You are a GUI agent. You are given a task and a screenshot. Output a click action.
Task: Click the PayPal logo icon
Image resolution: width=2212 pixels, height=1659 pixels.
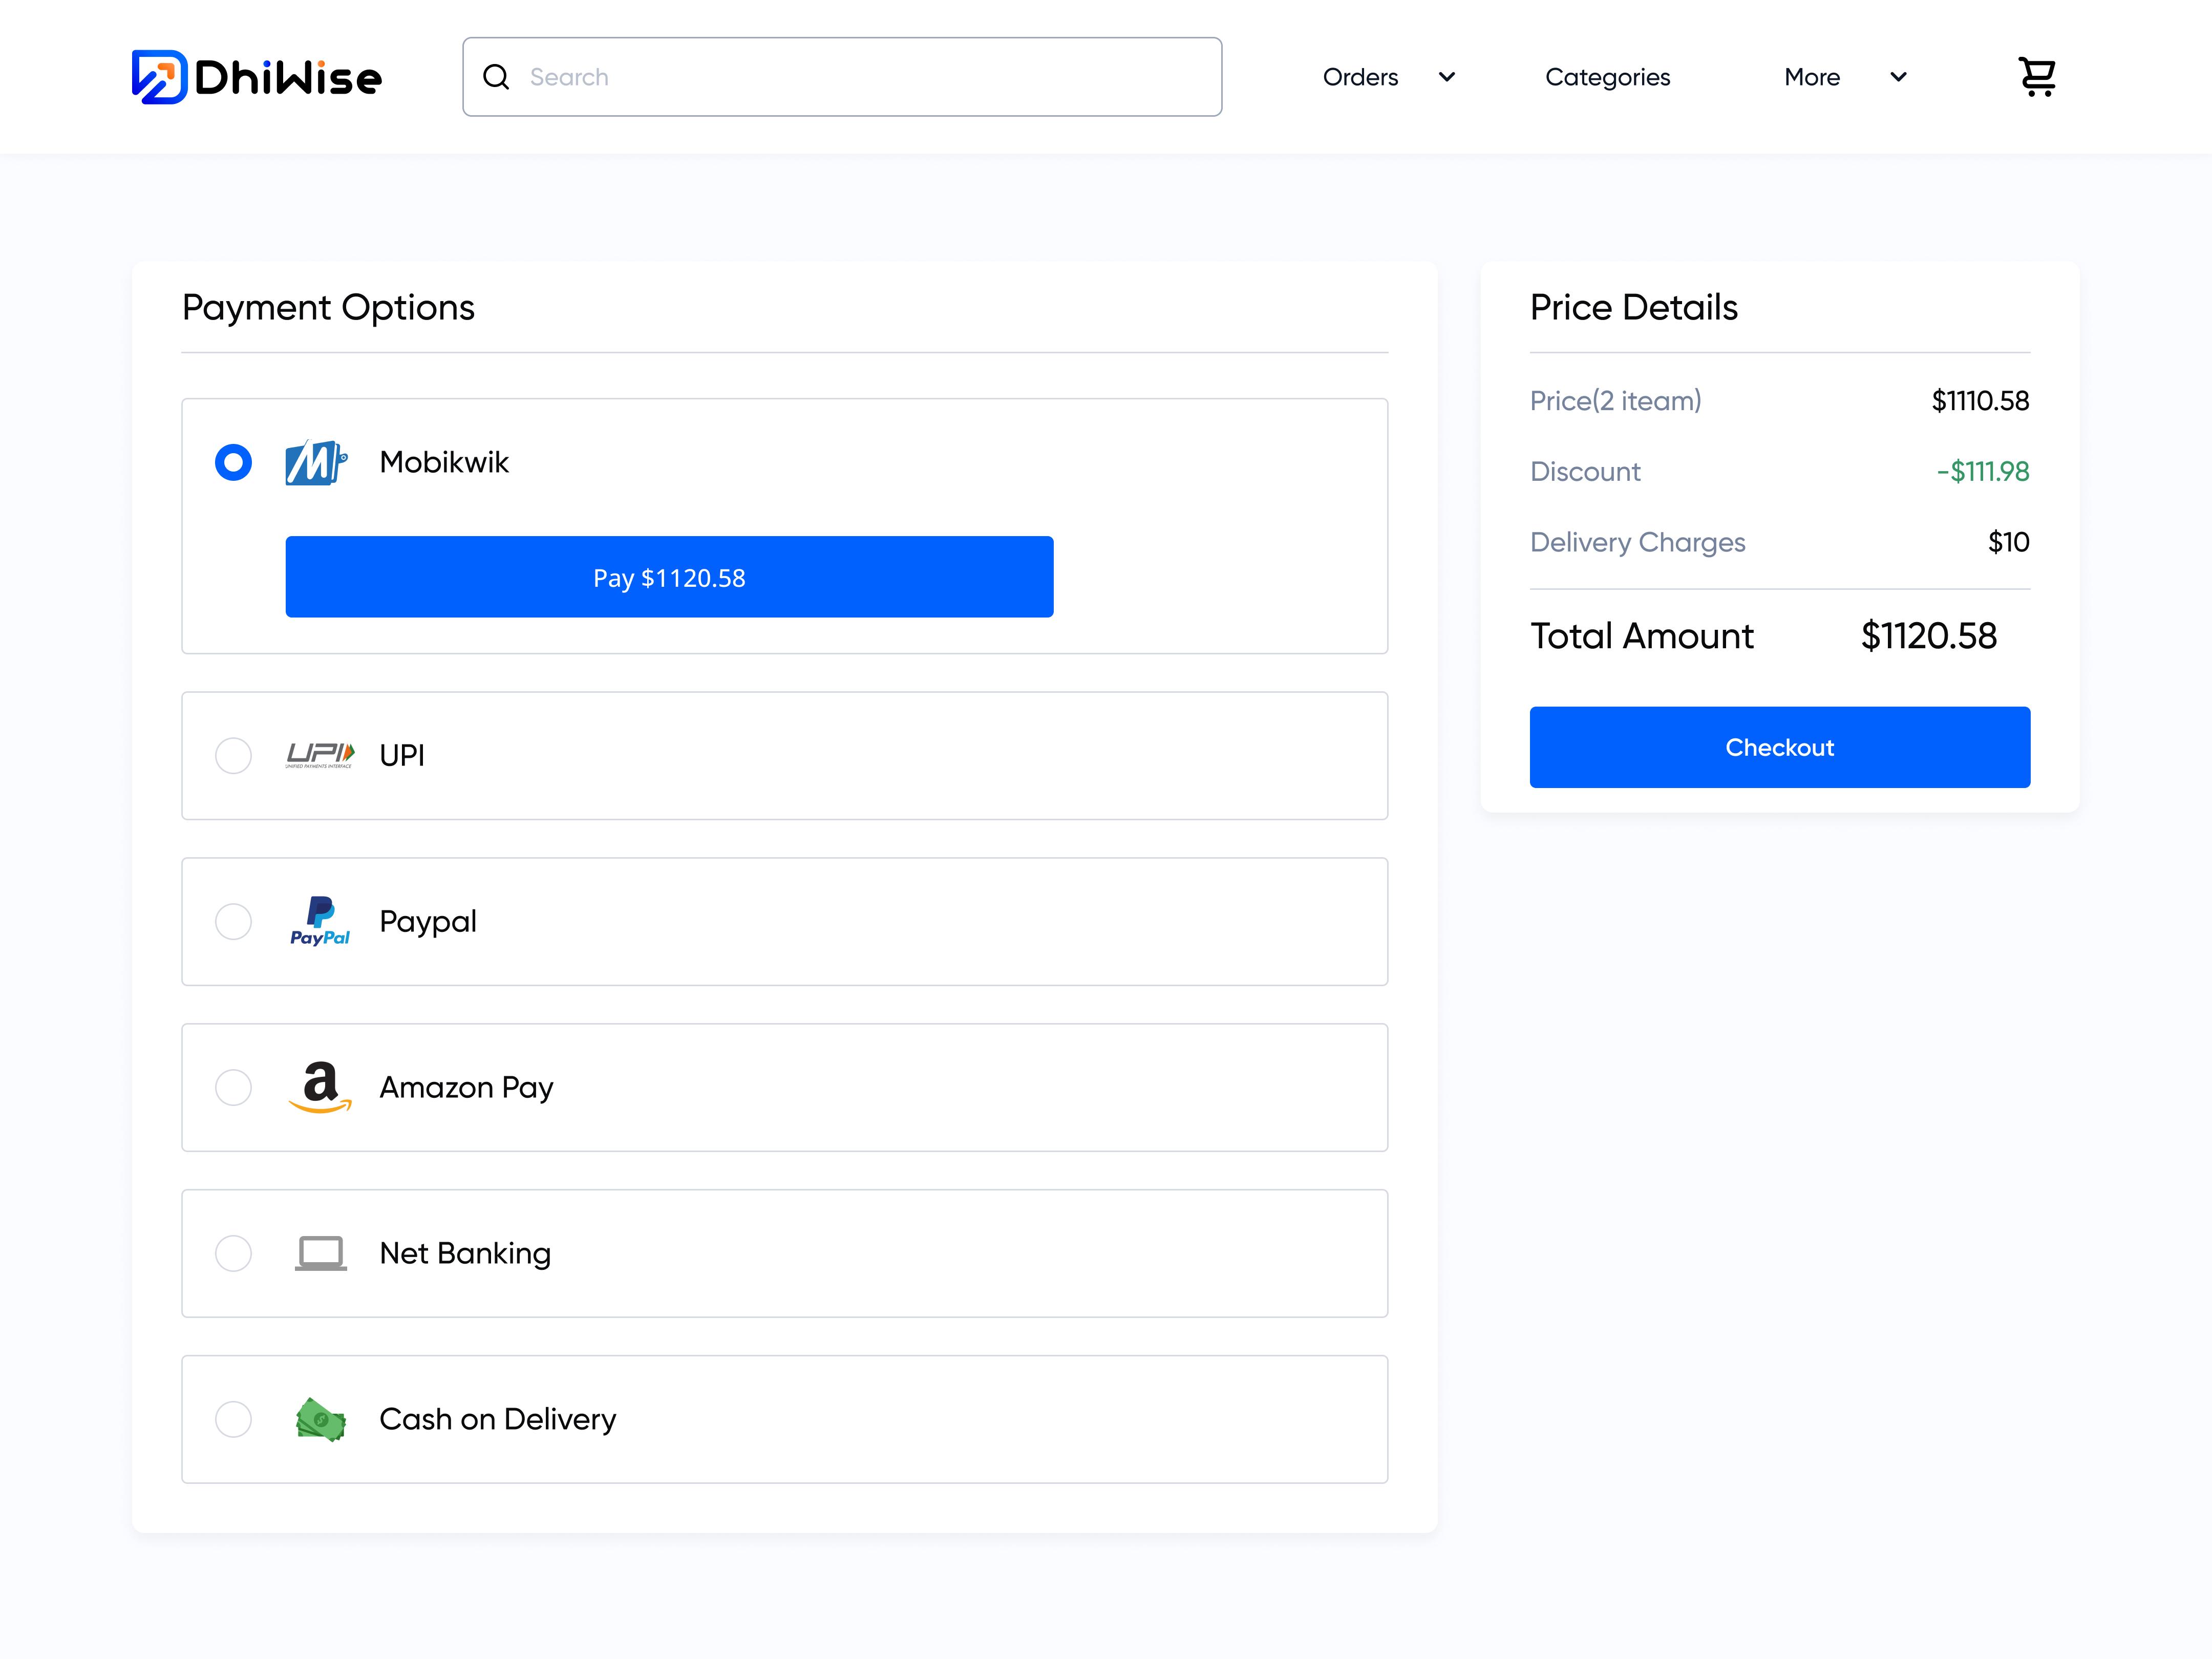click(x=320, y=921)
